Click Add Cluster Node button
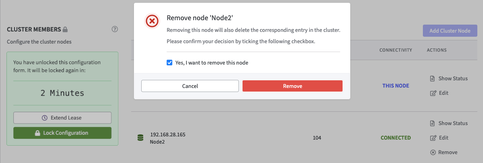This screenshot has height=163, width=483. click(450, 31)
